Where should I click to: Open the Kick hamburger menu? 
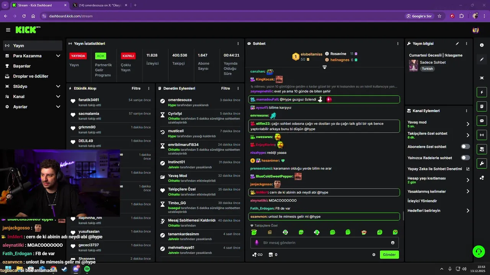pos(8,30)
